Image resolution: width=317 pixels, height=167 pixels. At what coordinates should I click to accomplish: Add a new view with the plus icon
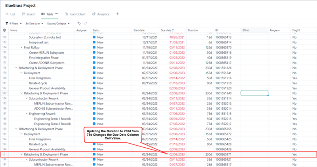(117, 14)
